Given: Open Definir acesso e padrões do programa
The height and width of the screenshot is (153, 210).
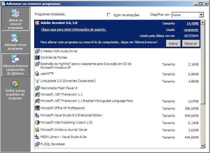Looking at the screenshot, I should [x=16, y=90].
